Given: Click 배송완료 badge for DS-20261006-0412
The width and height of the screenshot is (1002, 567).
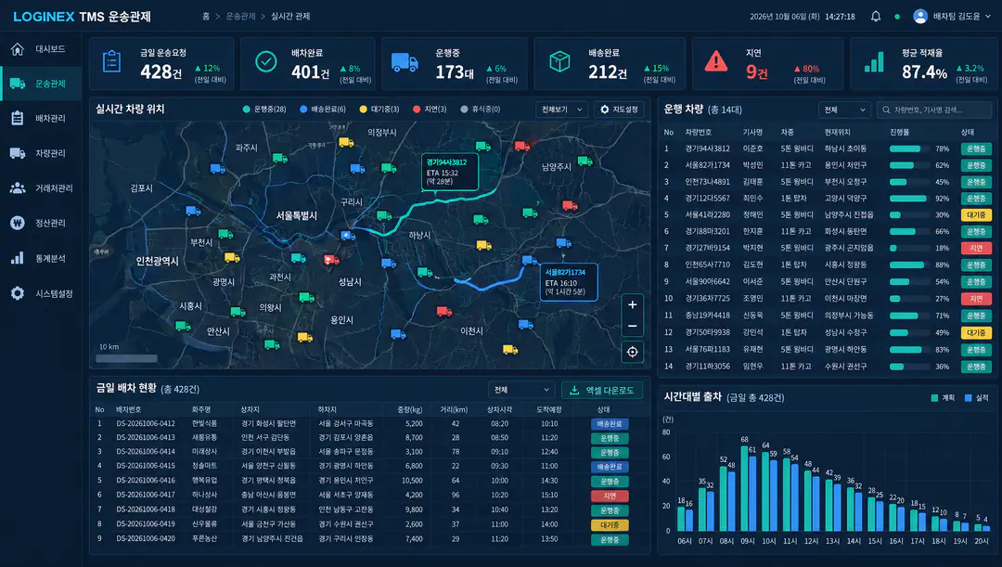Looking at the screenshot, I should tap(610, 424).
